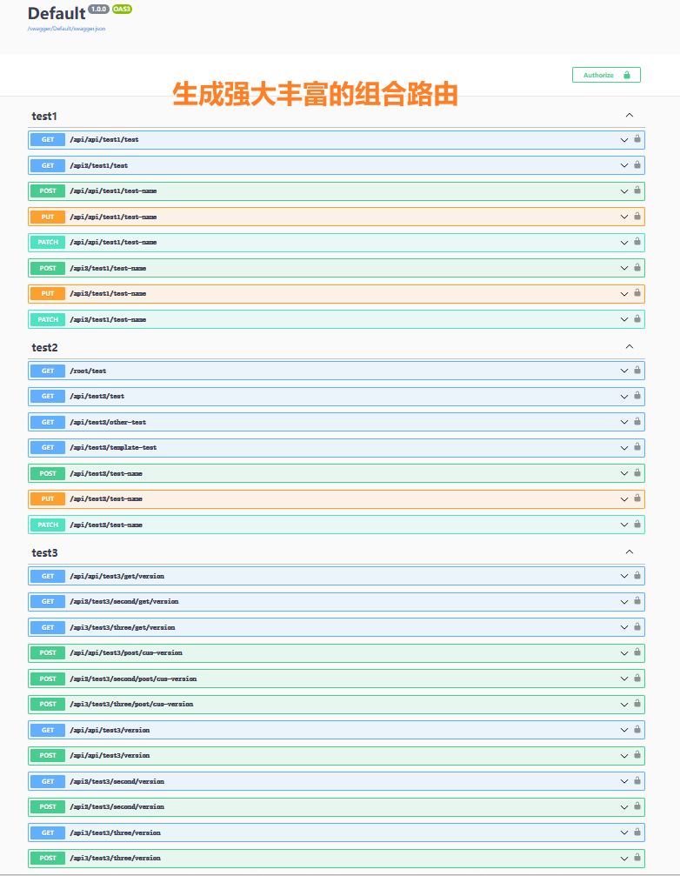Collapse the test2 section with its chevron
Screen dimensions: 680x876
tap(630, 347)
